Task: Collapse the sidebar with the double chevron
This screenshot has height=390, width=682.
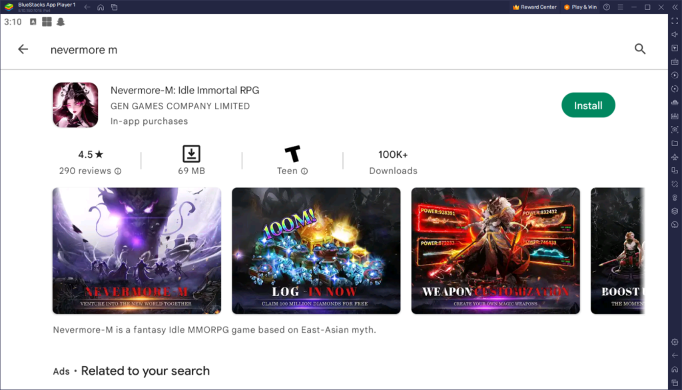Action: click(x=675, y=7)
